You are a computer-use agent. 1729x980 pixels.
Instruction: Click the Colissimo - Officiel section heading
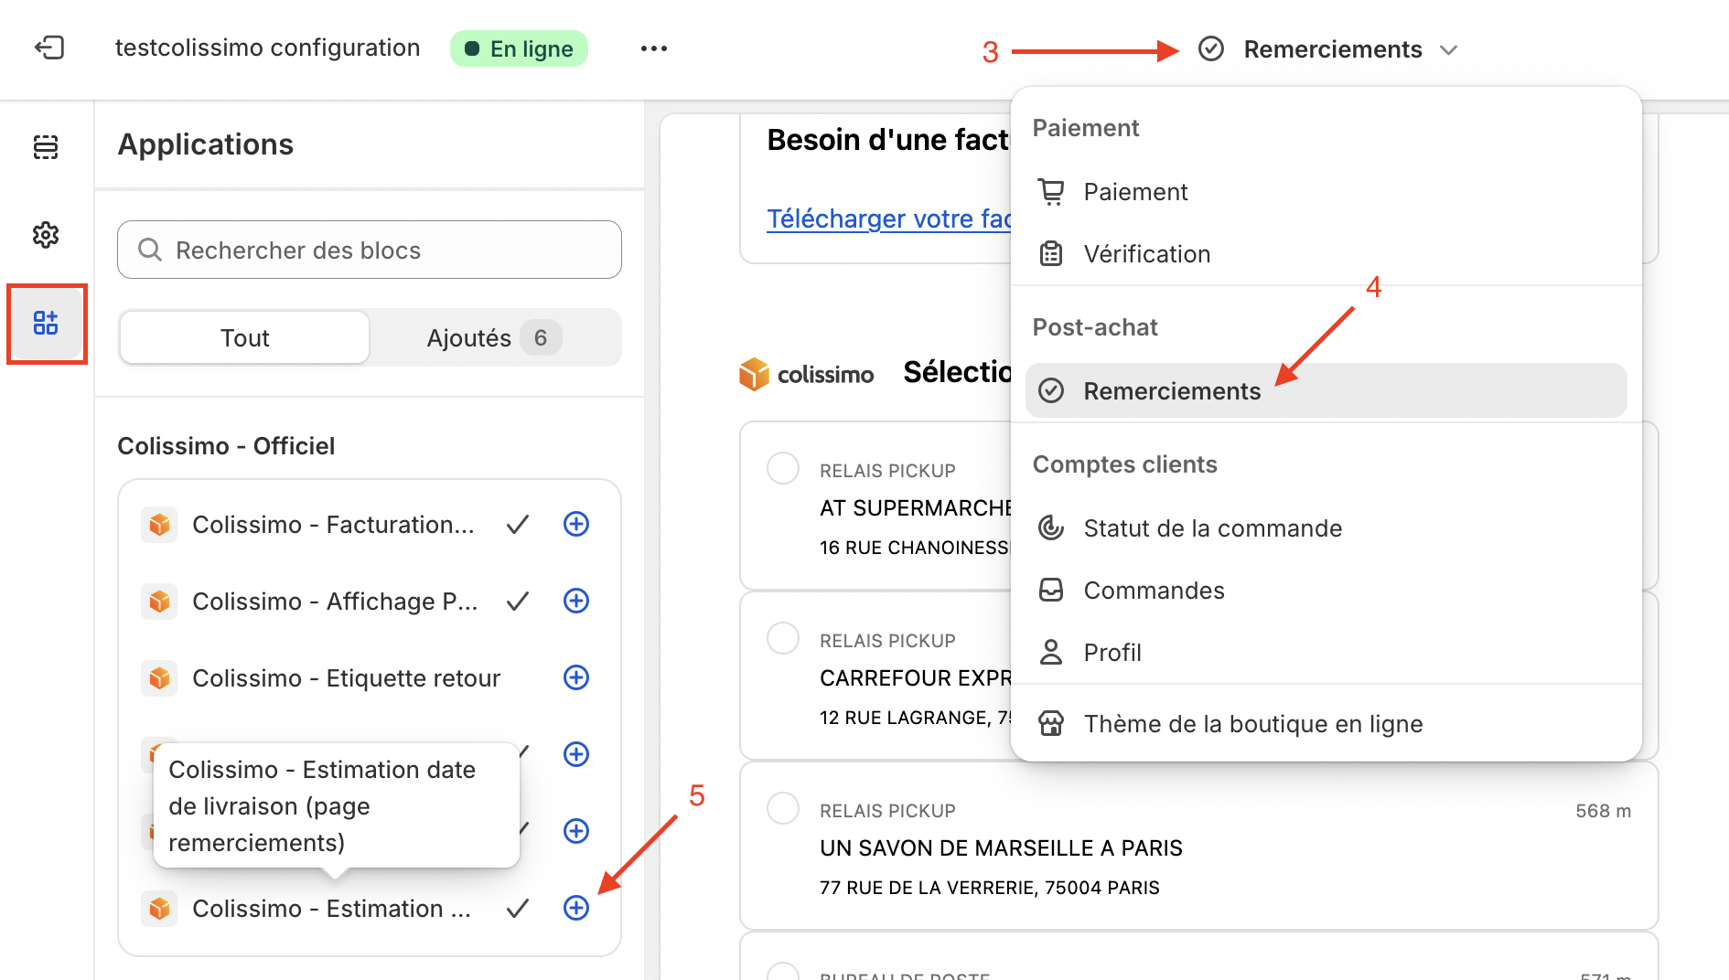226,446
